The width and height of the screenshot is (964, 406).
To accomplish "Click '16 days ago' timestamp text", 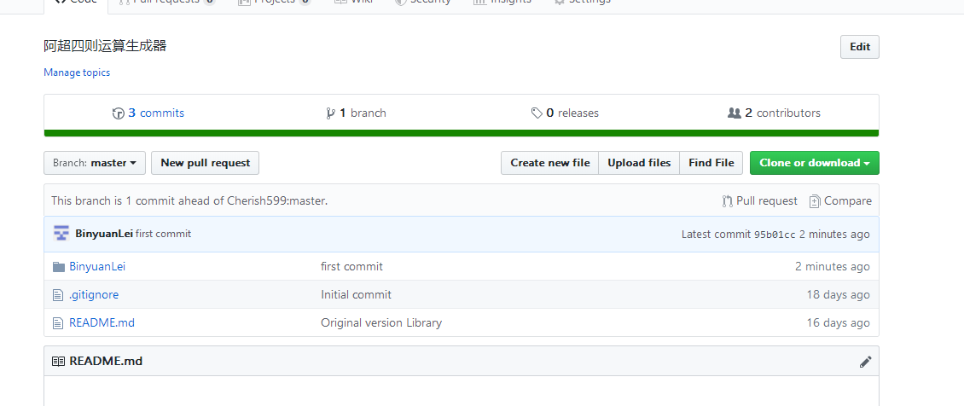I will (x=838, y=322).
